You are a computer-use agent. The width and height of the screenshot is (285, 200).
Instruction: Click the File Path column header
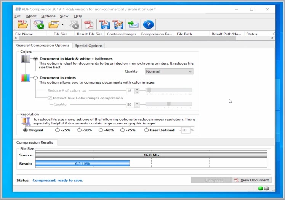pyautogui.click(x=192, y=34)
